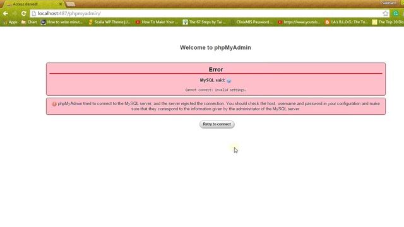Click the page info icon in address bar
The image size is (404, 227).
33,13
